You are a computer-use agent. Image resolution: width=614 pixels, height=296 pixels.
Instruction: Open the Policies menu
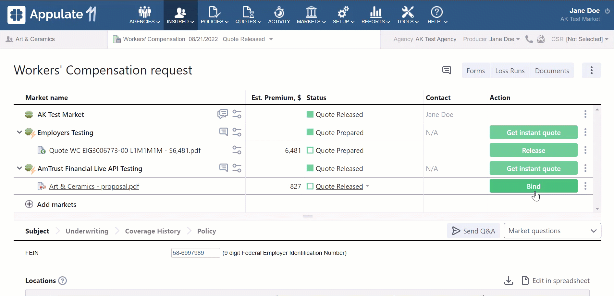point(215,15)
